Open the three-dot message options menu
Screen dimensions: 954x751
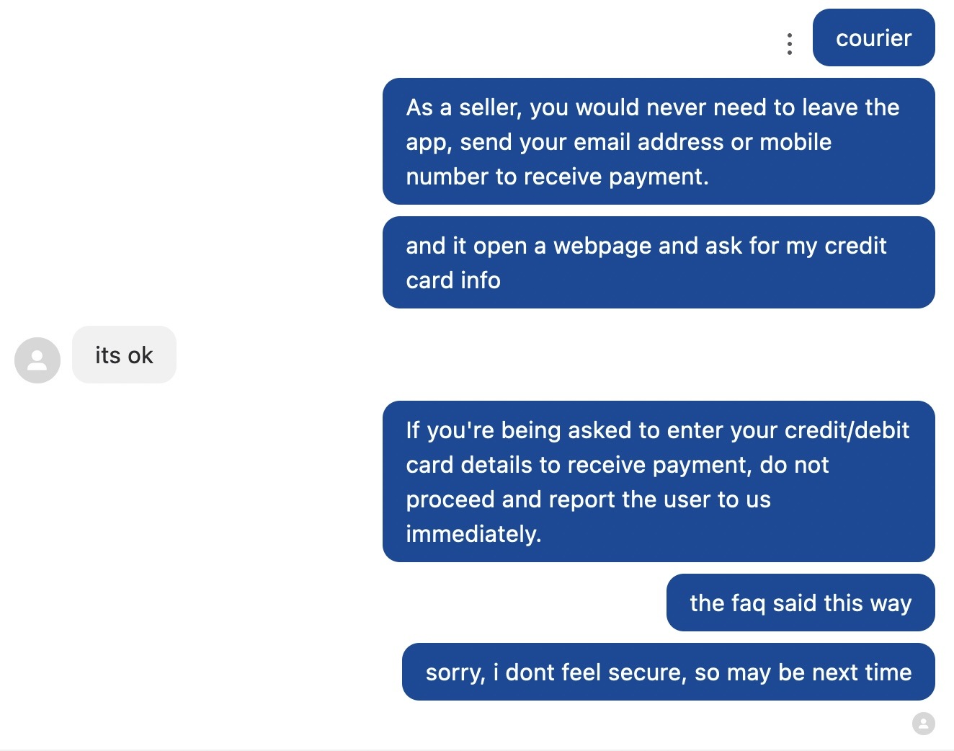pos(790,44)
